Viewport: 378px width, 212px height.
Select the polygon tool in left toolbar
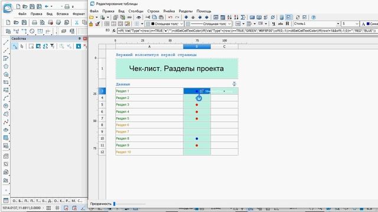6,67
